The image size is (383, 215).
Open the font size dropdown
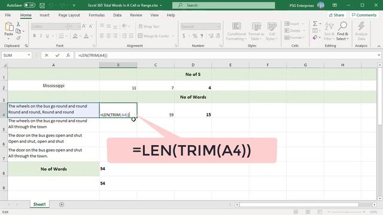(78, 26)
